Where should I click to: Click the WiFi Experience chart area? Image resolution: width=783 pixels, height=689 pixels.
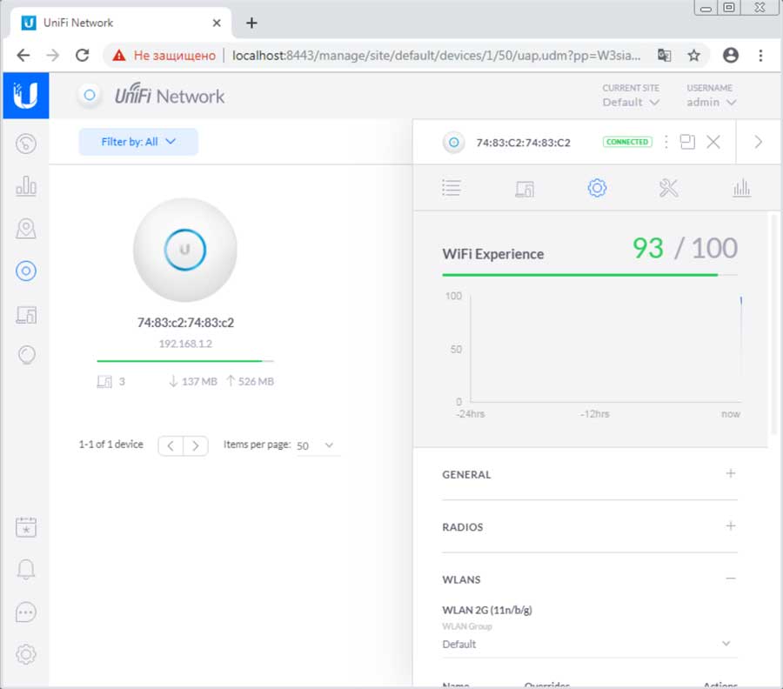click(606, 348)
